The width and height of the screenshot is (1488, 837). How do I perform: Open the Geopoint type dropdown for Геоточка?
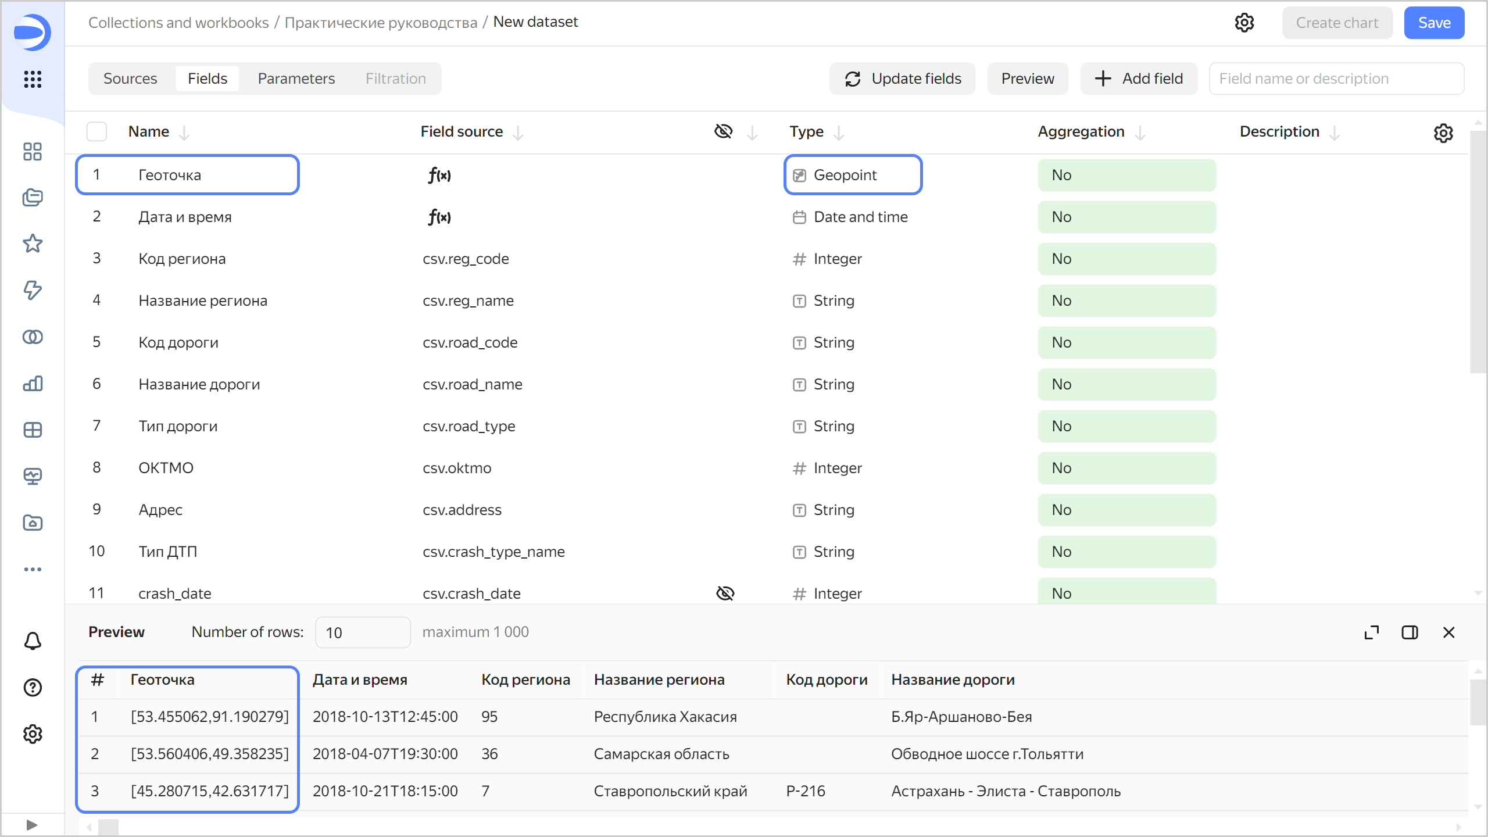pyautogui.click(x=853, y=175)
